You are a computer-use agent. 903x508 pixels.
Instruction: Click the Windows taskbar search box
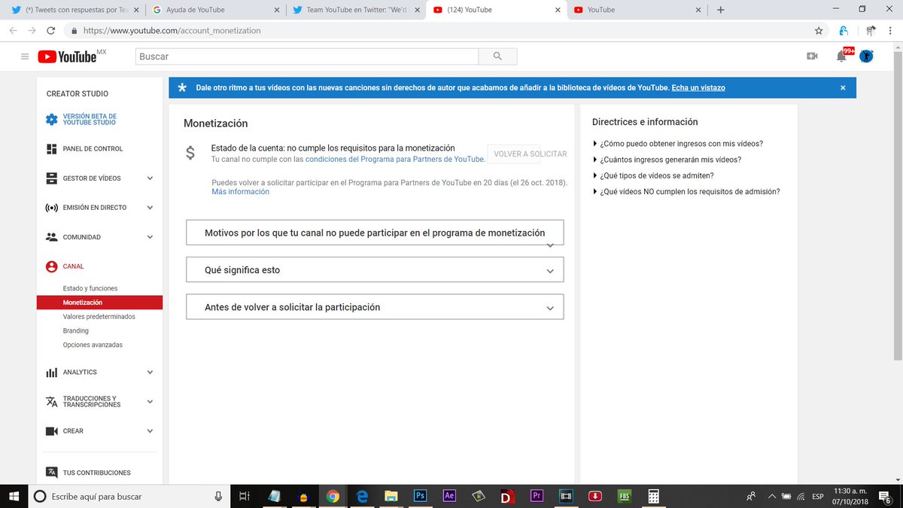coord(129,496)
